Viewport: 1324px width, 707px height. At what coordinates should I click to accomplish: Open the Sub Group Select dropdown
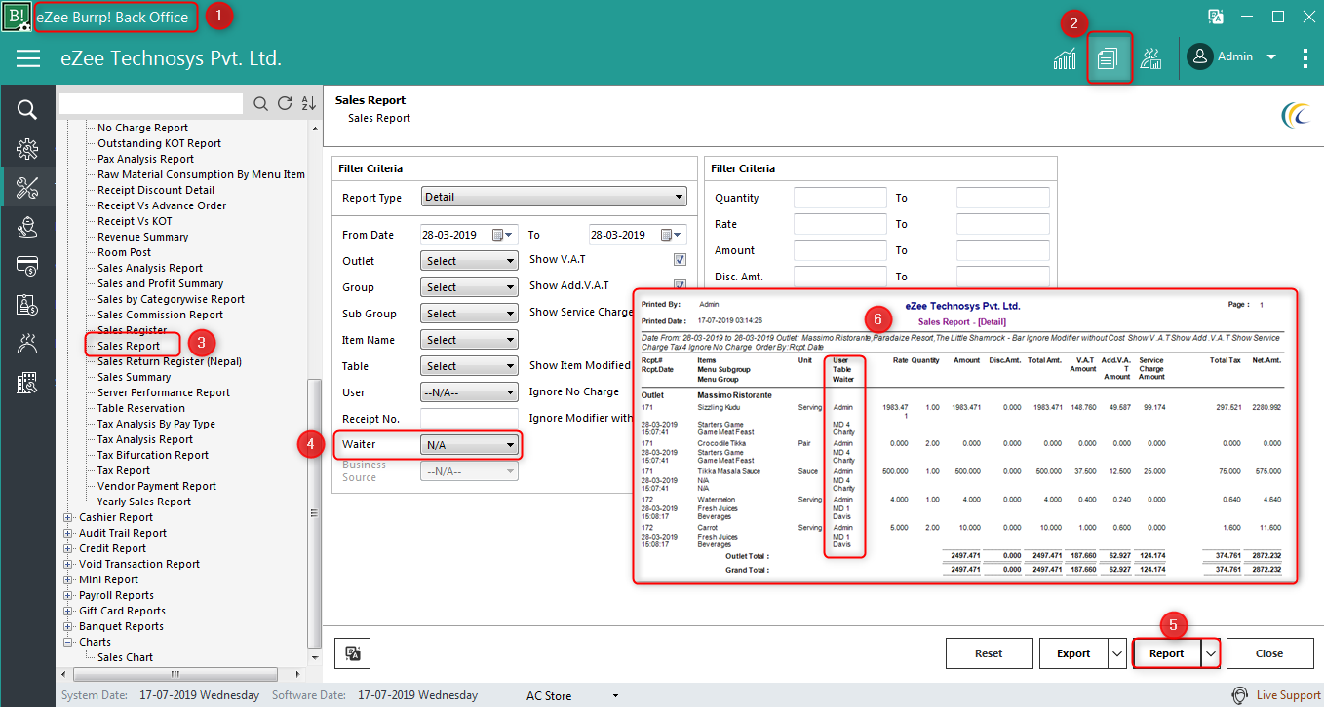pos(469,314)
